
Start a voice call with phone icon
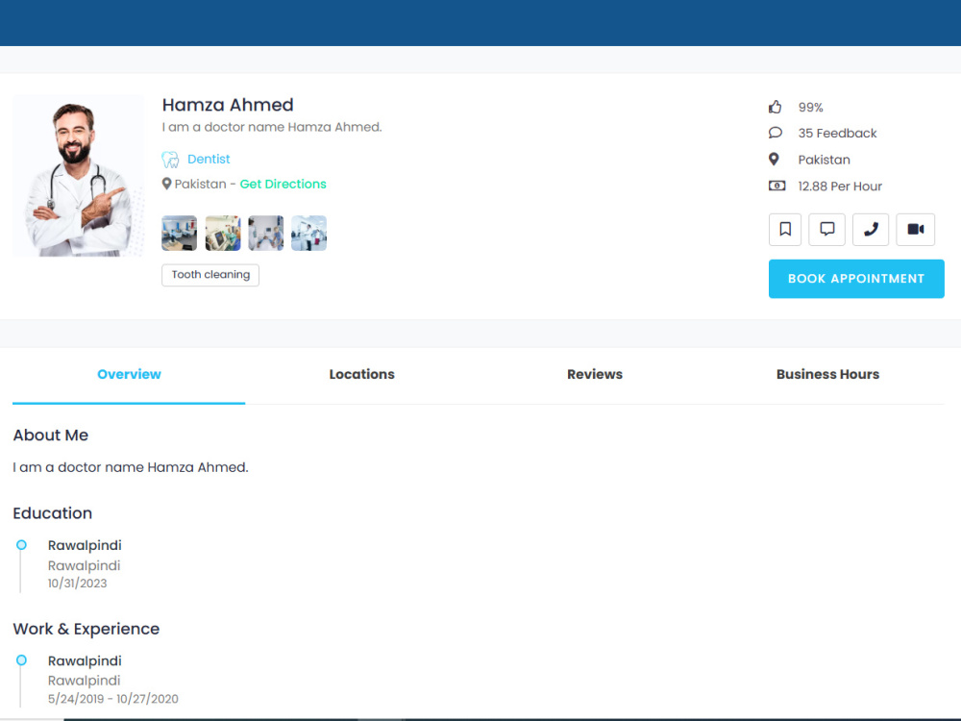click(x=871, y=230)
